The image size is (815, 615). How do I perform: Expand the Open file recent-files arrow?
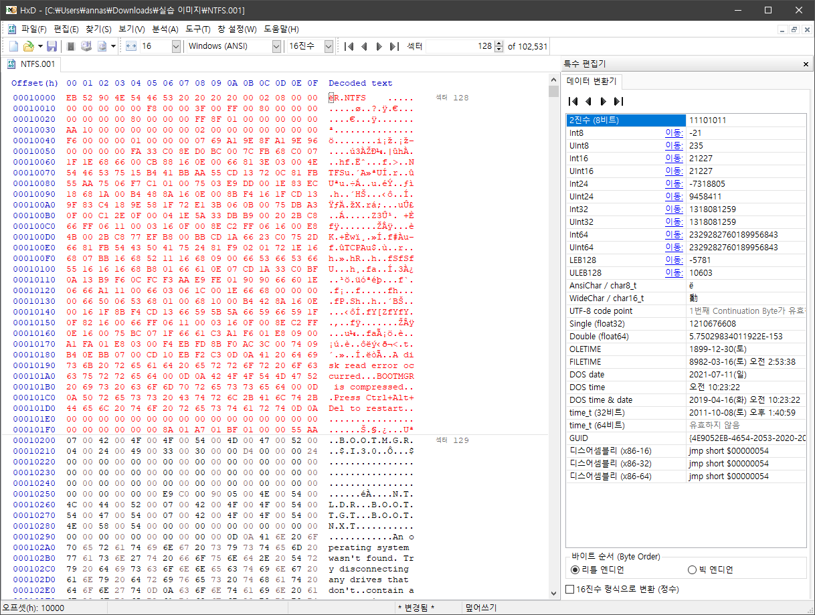(40, 46)
